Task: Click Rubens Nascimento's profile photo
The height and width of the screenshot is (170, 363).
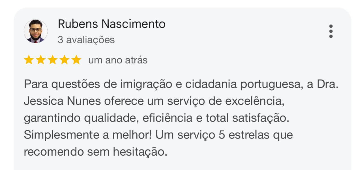Action: coord(36,31)
